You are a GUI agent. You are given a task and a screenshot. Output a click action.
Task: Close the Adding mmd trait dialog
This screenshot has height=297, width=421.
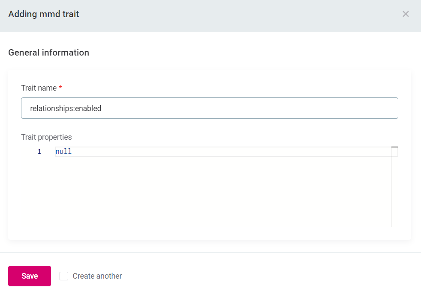point(405,14)
